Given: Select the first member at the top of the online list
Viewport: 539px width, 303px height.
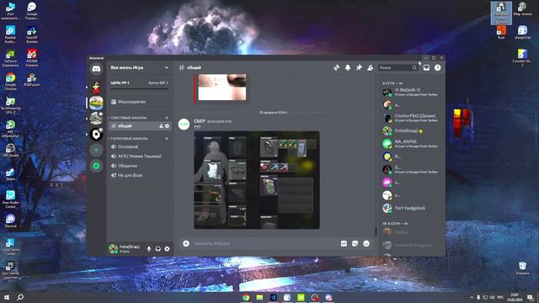Looking at the screenshot, I should coord(412,92).
